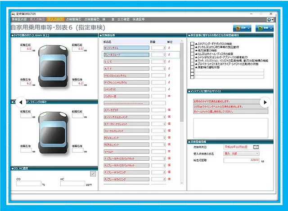Viewport: 288px width, 211px height.
Task: Click the pencil icon in CO, HC濃度 panel
Action: point(93,173)
